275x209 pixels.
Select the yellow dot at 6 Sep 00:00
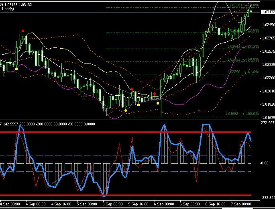[x=158, y=103]
